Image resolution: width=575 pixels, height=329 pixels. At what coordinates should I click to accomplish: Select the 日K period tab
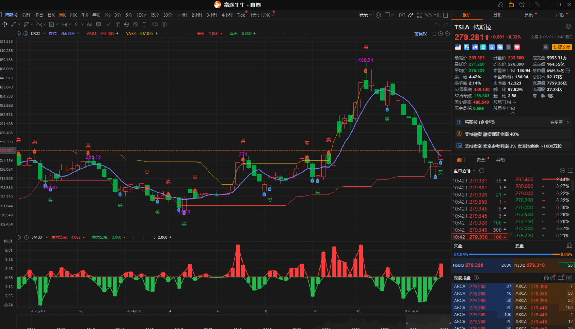[51, 15]
